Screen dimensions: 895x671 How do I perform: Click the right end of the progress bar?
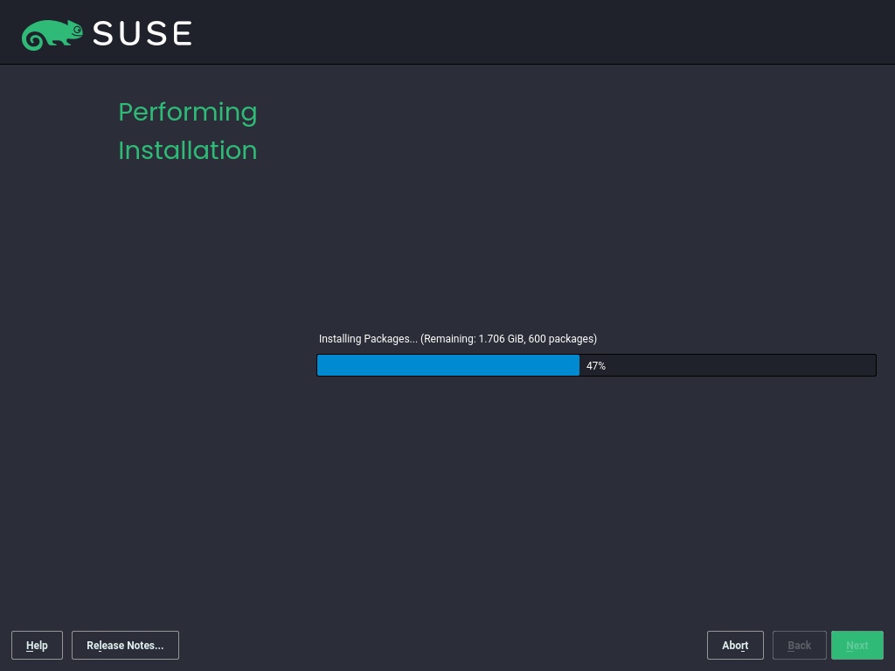pyautogui.click(x=872, y=365)
